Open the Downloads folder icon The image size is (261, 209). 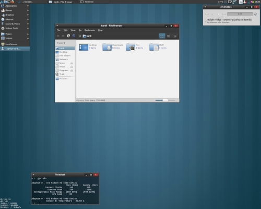[107, 47]
